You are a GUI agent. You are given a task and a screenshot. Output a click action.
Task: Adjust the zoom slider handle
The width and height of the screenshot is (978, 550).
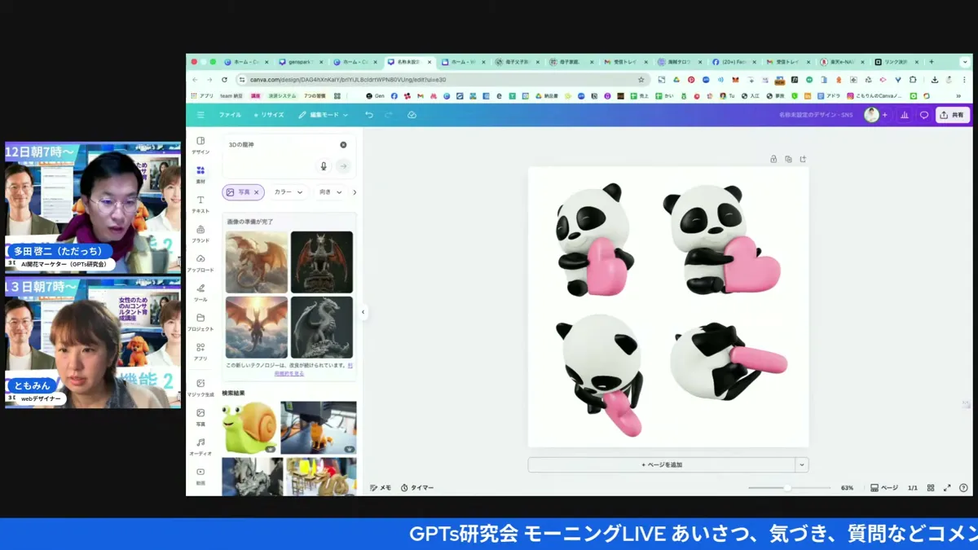[787, 487]
